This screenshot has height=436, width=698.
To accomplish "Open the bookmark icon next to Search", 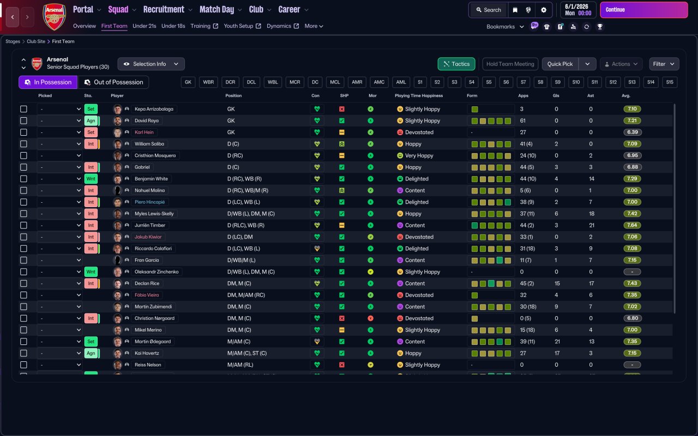I will [515, 10].
